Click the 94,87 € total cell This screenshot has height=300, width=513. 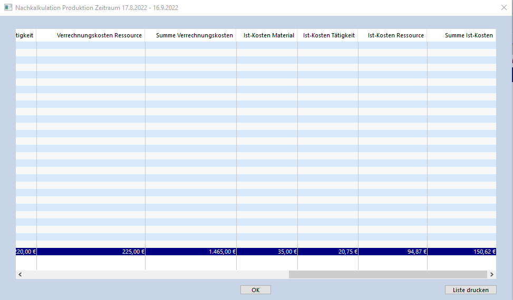pyautogui.click(x=393, y=252)
